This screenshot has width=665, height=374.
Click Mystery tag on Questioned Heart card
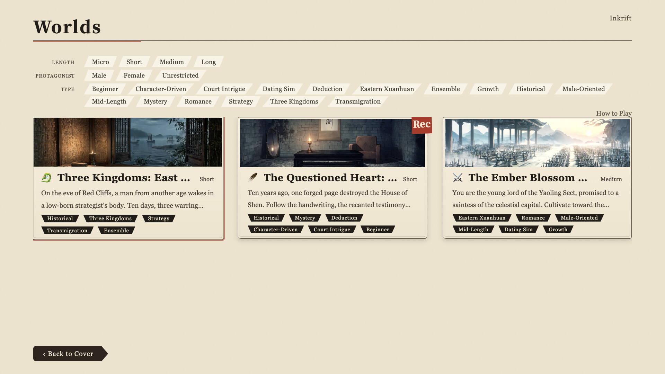305,218
